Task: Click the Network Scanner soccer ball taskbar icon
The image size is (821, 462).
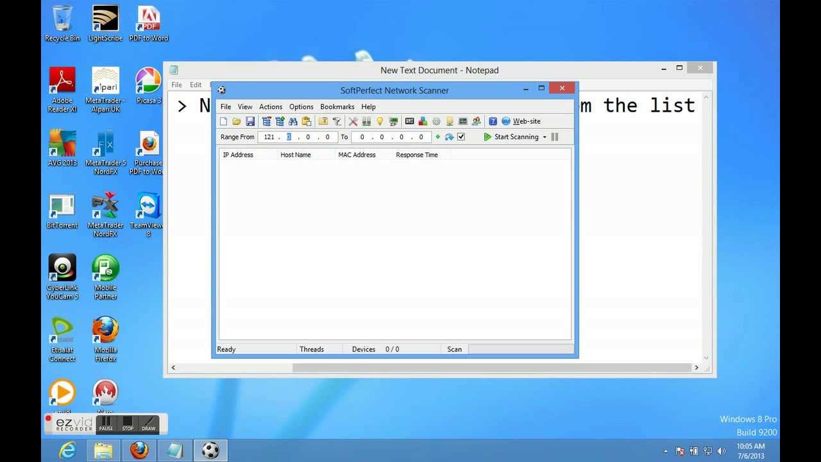Action: (x=210, y=450)
